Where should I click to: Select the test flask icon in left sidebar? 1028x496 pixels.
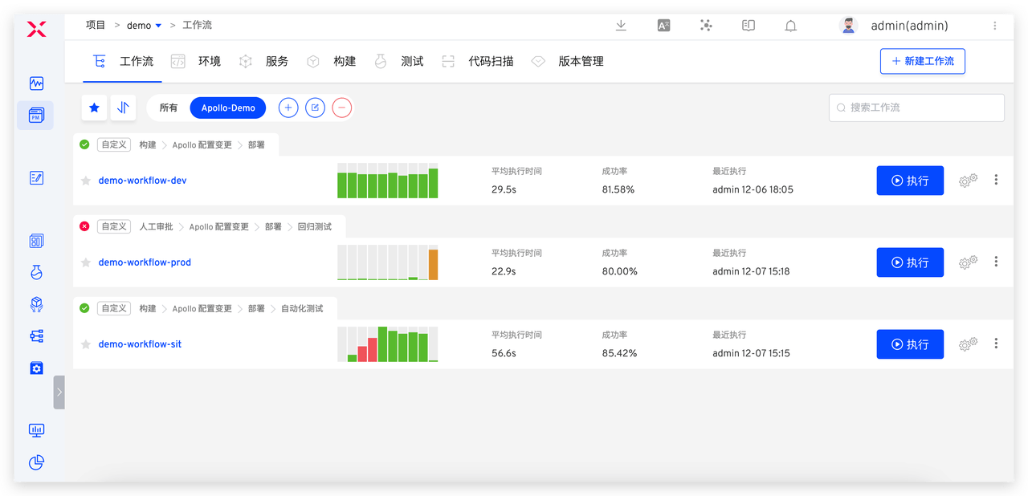pyautogui.click(x=35, y=272)
